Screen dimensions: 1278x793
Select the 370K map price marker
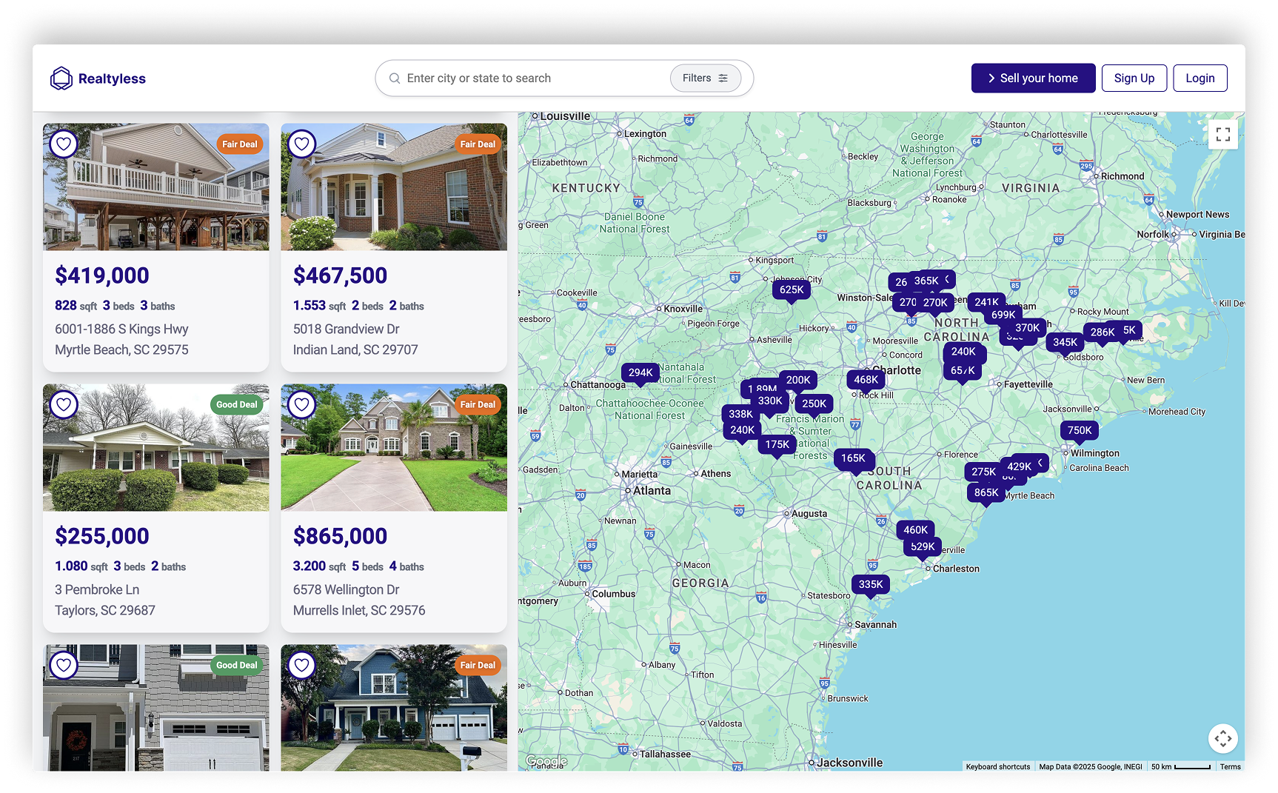pyautogui.click(x=1027, y=329)
